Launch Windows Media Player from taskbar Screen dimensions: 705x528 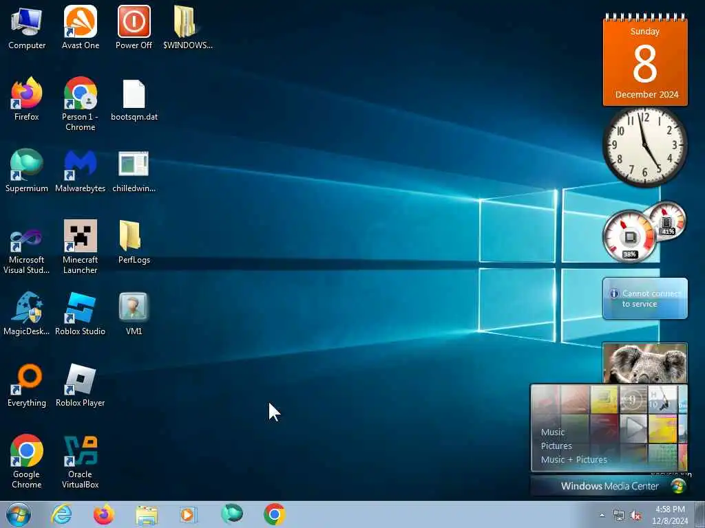[189, 514]
